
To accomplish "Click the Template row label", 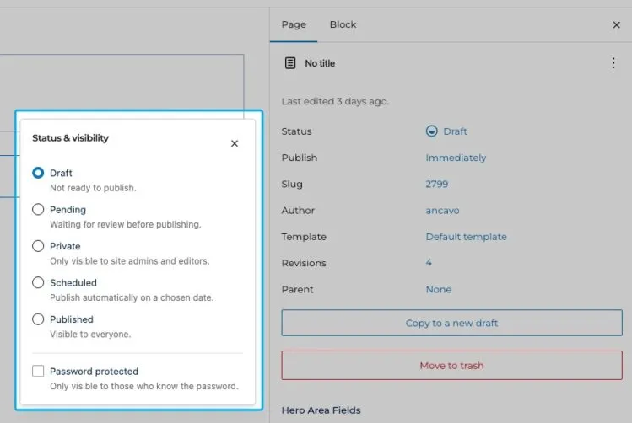I will pyautogui.click(x=304, y=237).
